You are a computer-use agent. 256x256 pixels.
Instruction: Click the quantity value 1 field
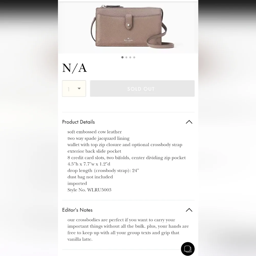pos(74,89)
